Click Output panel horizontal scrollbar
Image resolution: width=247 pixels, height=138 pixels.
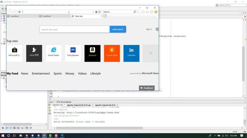click(x=100, y=128)
